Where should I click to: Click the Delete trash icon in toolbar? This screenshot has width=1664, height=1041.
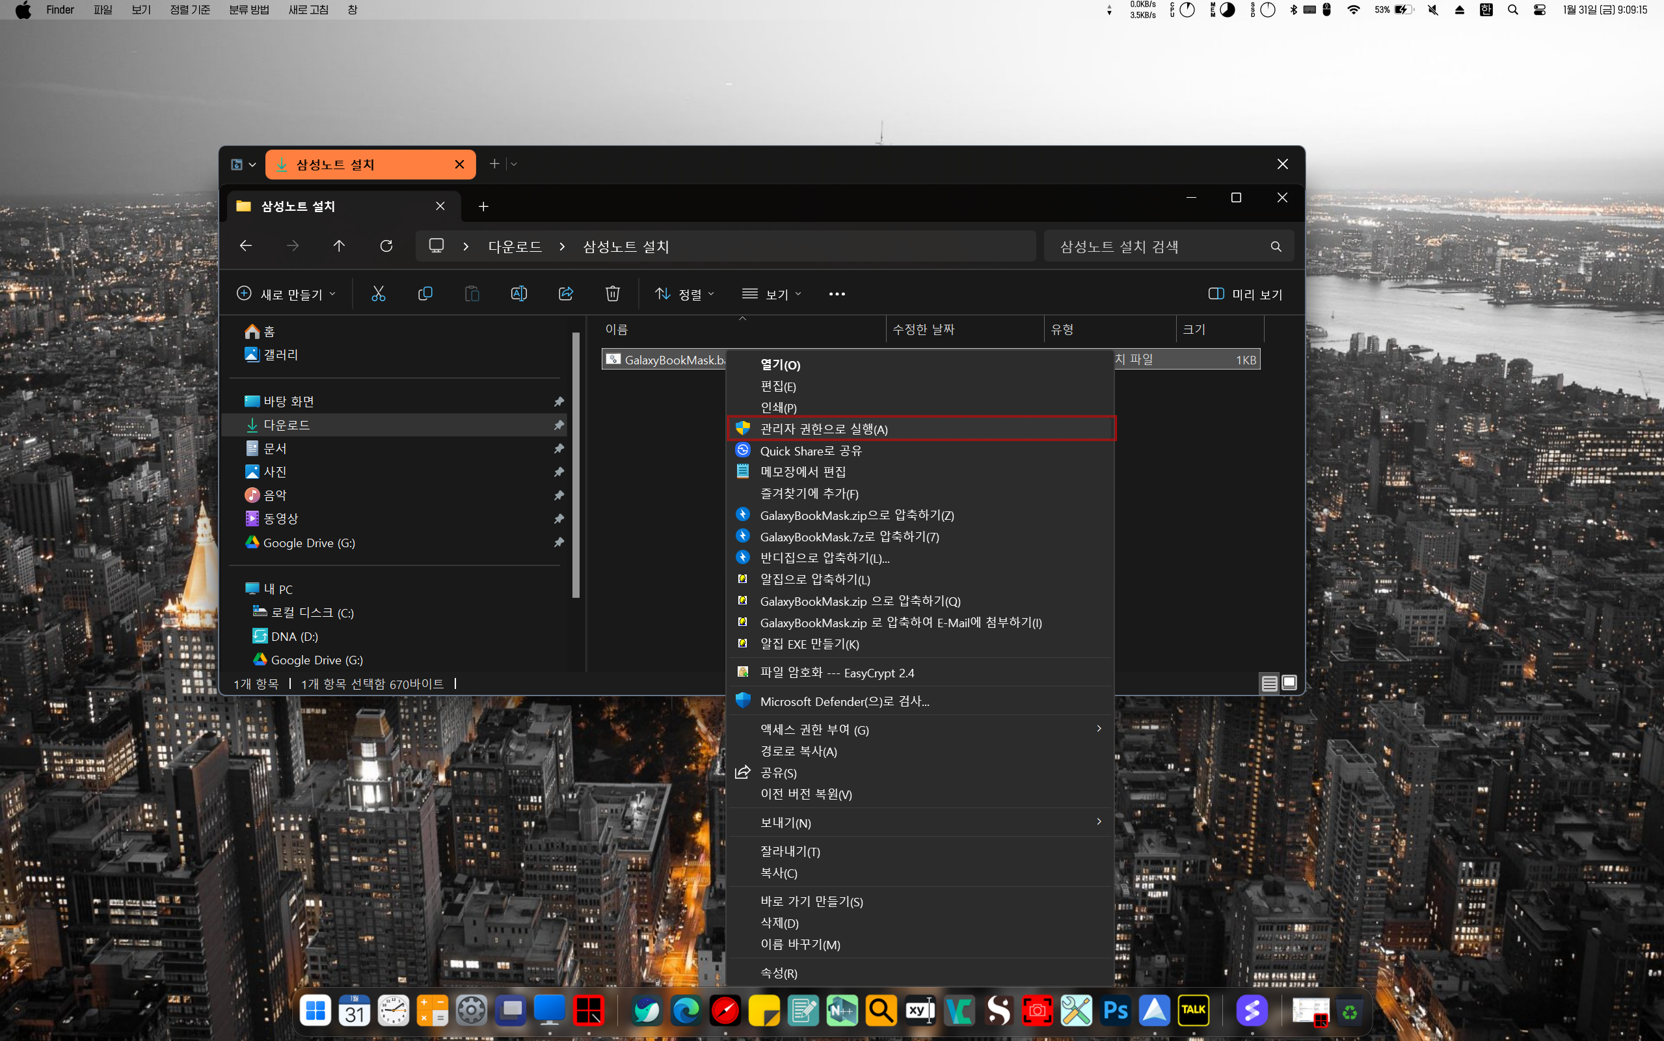[x=611, y=294]
